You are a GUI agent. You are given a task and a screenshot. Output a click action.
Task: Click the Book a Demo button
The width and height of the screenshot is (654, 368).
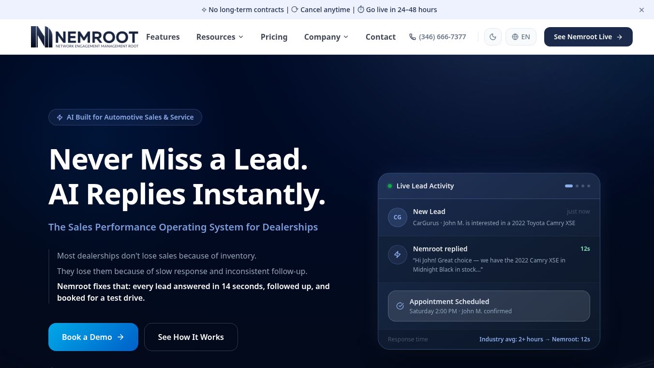93,337
